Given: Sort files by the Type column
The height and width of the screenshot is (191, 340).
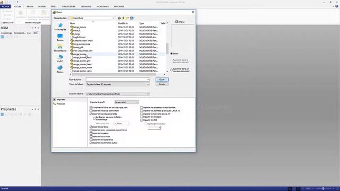Looking at the screenshot, I should tap(149, 23).
